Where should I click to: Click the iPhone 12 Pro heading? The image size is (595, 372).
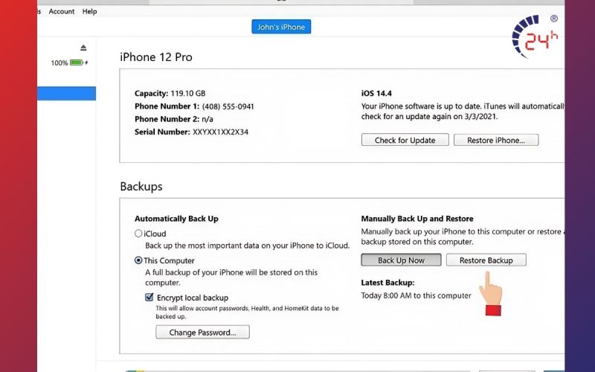(156, 57)
